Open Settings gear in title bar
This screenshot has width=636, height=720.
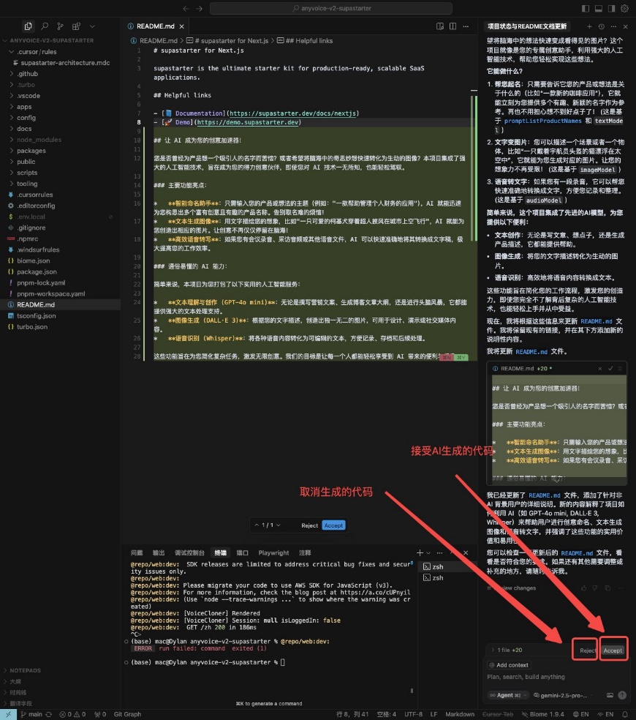point(625,9)
